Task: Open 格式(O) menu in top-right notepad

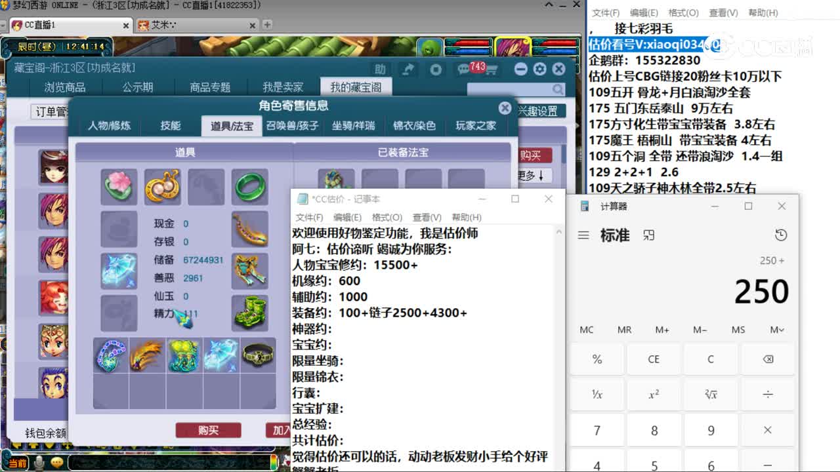Action: click(683, 12)
